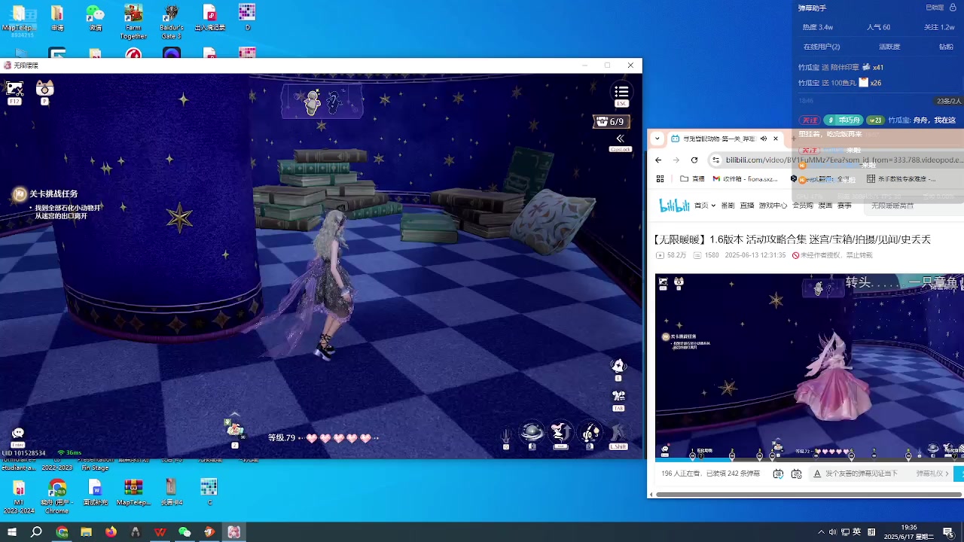Open the WeChat desktop shortcut
Image resolution: width=964 pixels, height=542 pixels.
click(95, 18)
